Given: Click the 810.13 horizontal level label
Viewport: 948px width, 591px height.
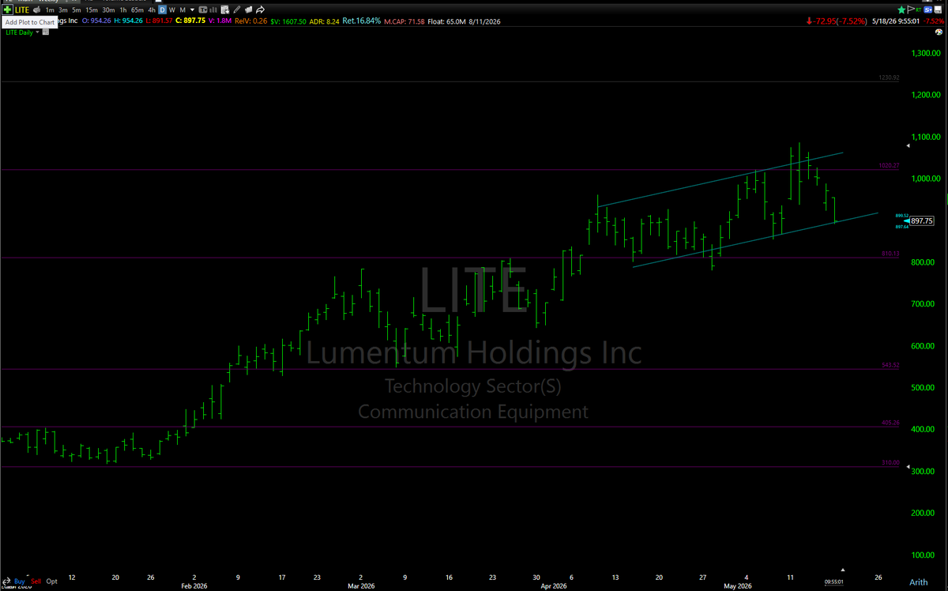Looking at the screenshot, I should pos(890,254).
